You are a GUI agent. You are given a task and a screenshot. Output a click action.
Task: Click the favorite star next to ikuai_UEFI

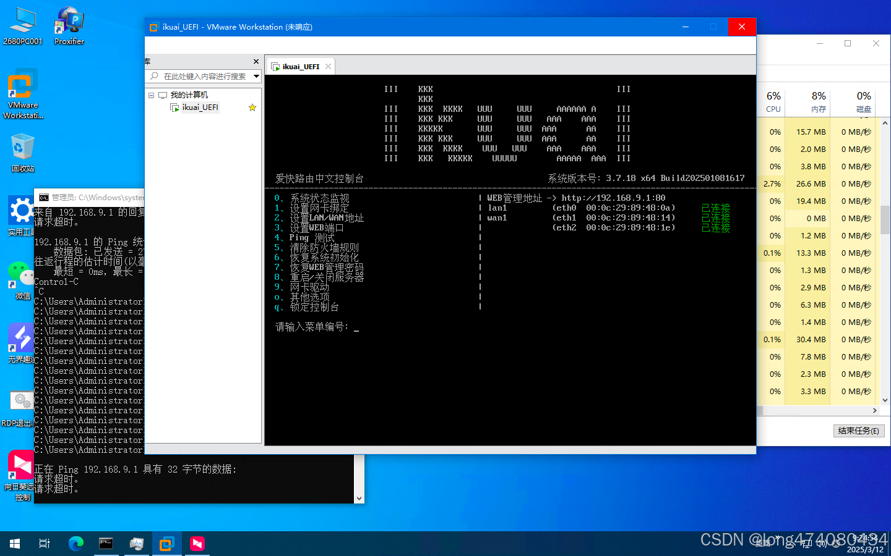pyautogui.click(x=252, y=107)
